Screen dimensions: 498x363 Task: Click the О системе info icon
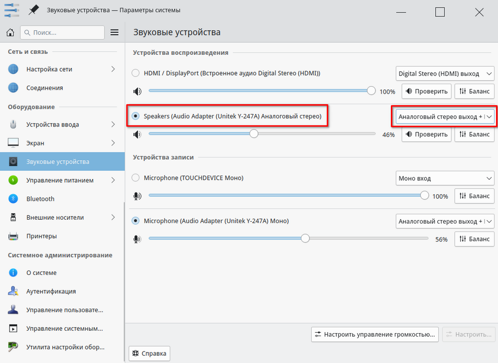[13, 273]
